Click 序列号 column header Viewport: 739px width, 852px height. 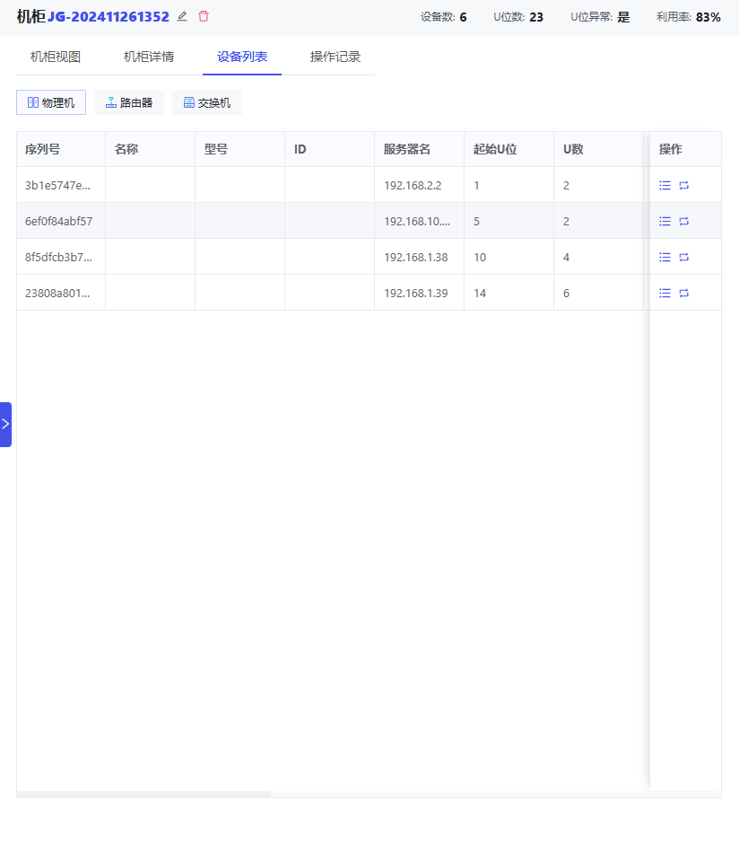(61, 149)
